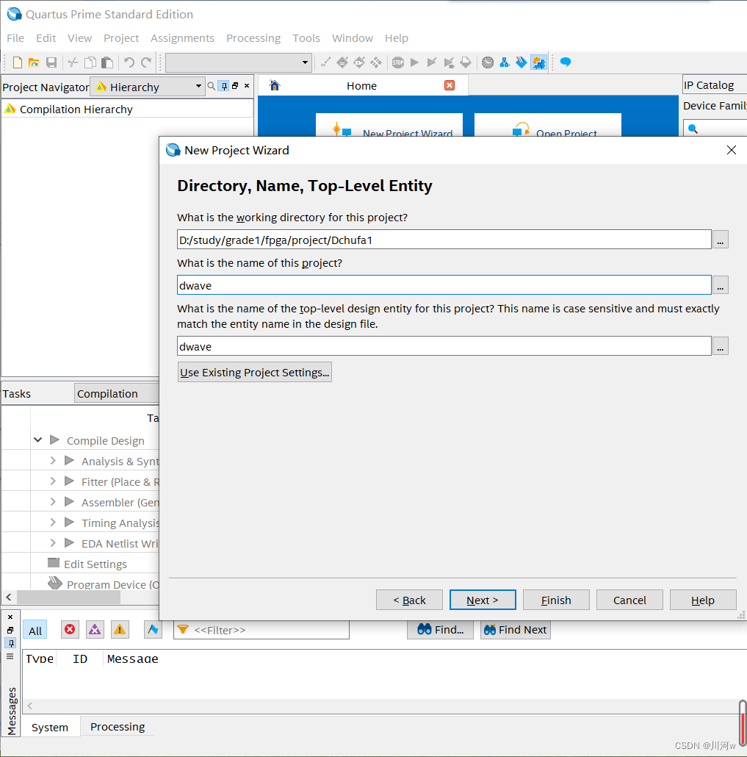The height and width of the screenshot is (757, 747).
Task: Close the Messages panel
Action: coord(10,617)
